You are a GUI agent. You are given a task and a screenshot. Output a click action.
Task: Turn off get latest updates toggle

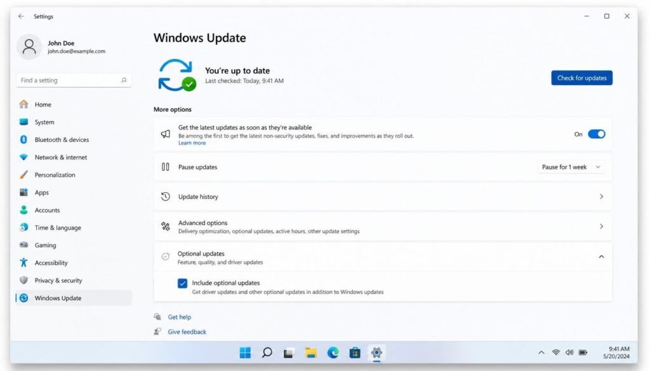597,134
